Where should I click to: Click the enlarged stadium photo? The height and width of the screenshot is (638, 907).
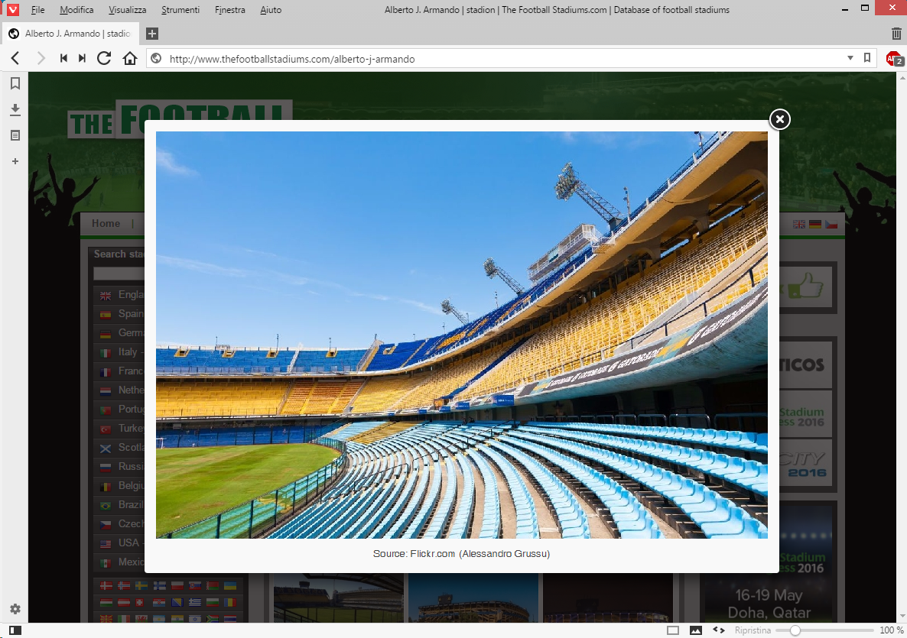click(462, 335)
